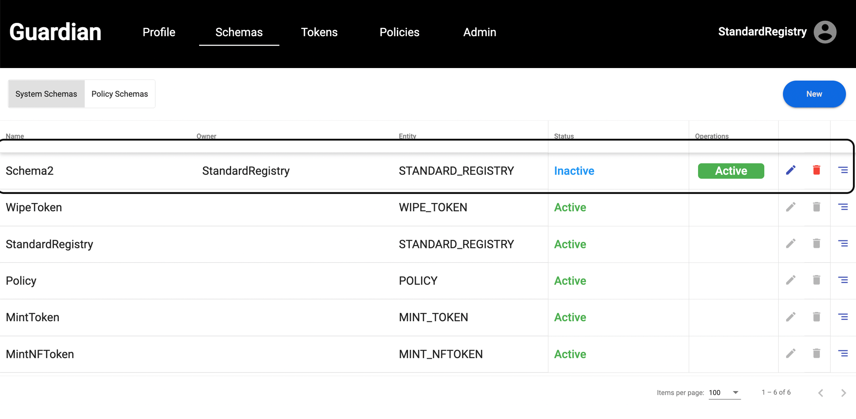Select the Policy name cell
Image resolution: width=856 pixels, height=419 pixels.
[21, 281]
